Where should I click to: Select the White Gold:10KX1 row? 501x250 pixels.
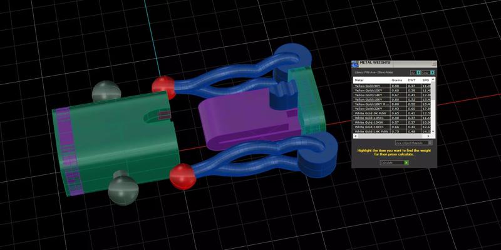tap(393, 118)
